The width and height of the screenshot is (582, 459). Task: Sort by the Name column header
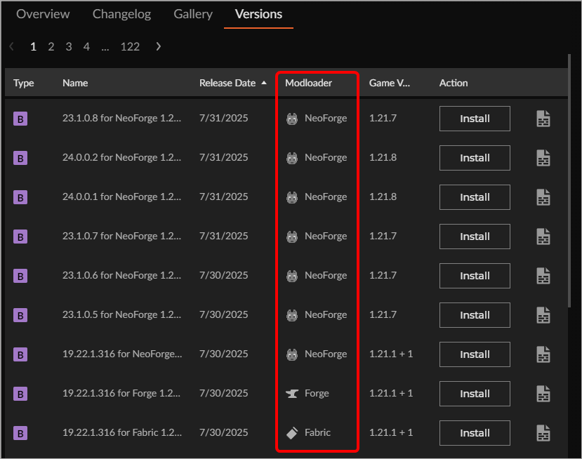tap(75, 83)
